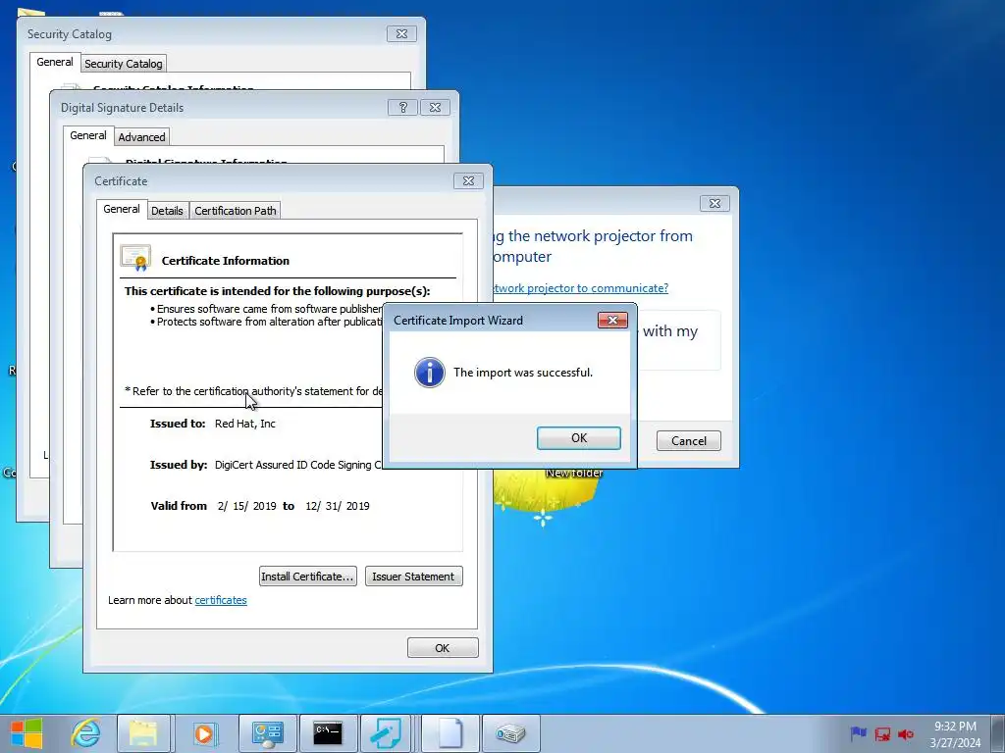Open Windows Media Player from the taskbar

click(x=204, y=733)
